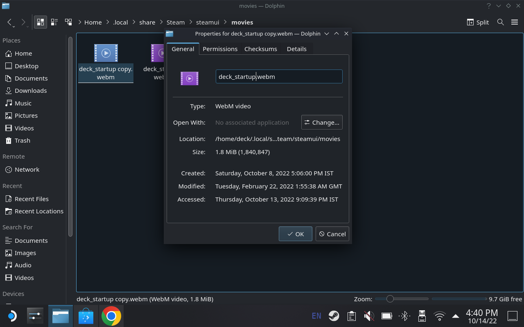The image size is (524, 327).
Task: Click the Change... button for Open With
Action: point(322,122)
